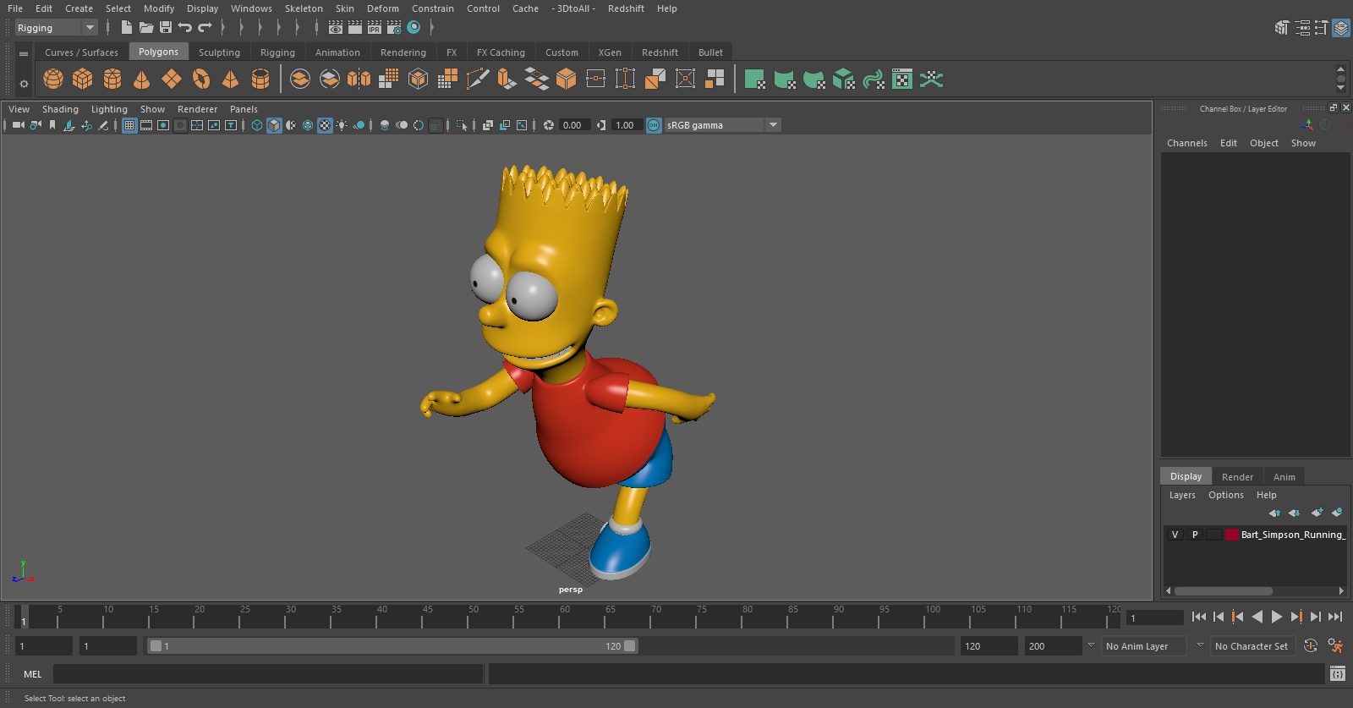Open the Script Editor icon
The height and width of the screenshot is (708, 1353).
click(1338, 674)
